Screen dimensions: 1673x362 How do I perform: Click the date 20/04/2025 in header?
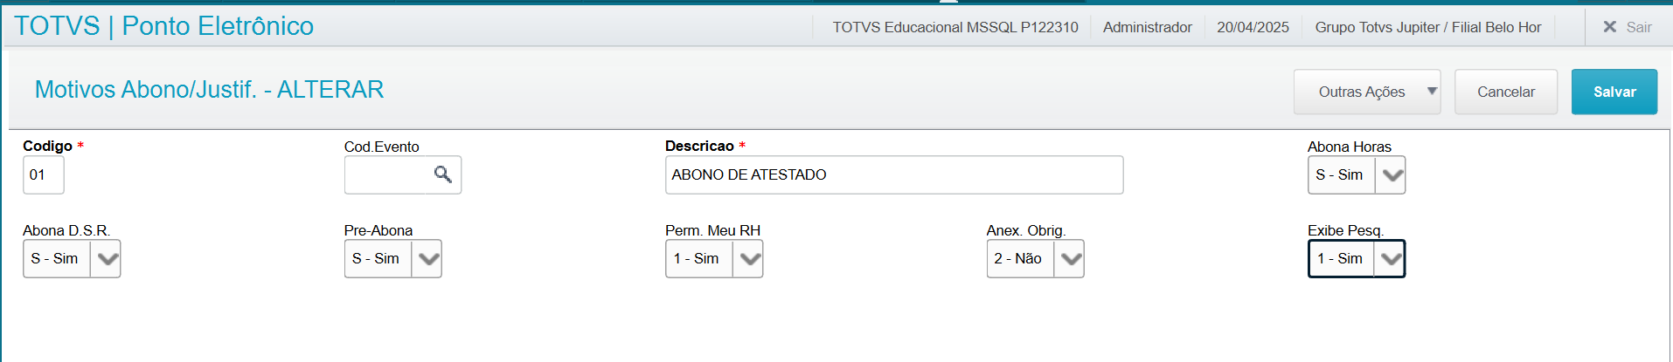point(1253,27)
